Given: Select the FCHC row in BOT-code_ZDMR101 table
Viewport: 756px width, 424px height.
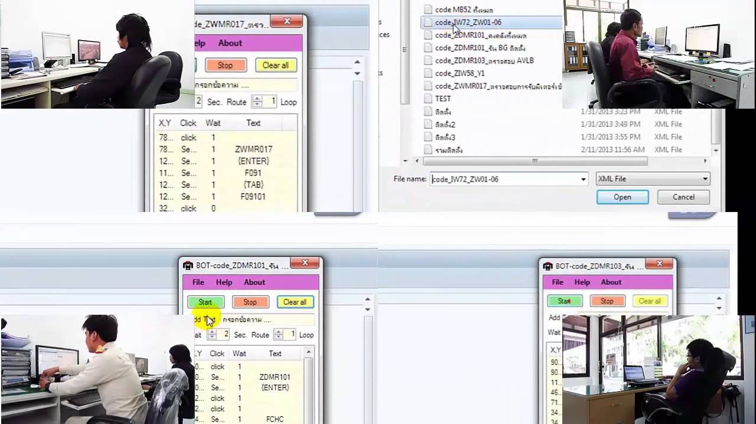Looking at the screenshot, I should [247, 419].
